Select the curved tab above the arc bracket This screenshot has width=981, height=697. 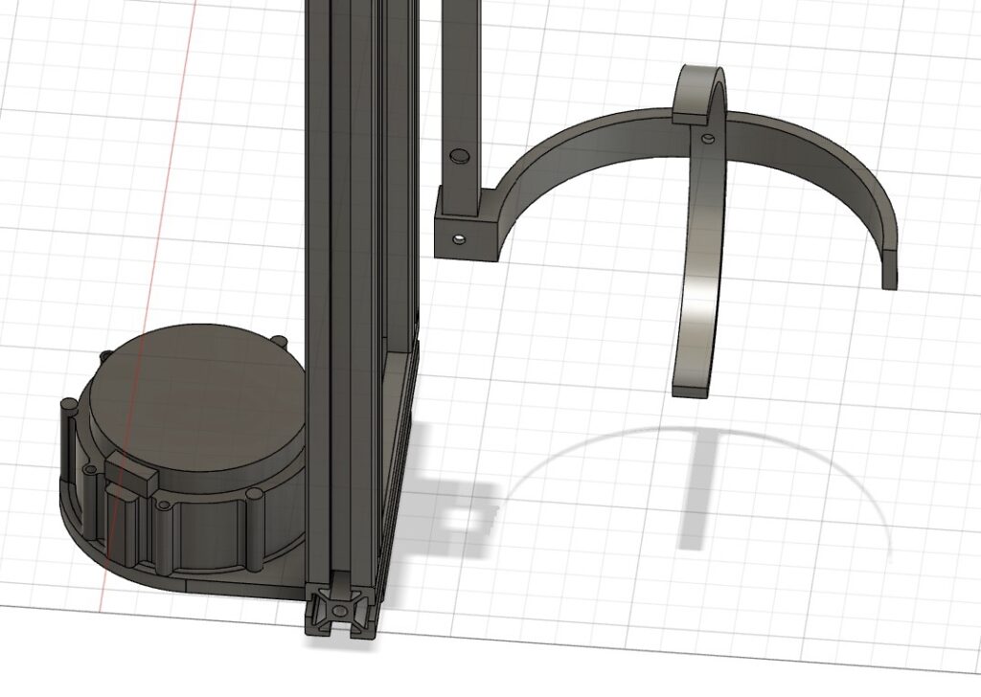pyautogui.click(x=699, y=89)
